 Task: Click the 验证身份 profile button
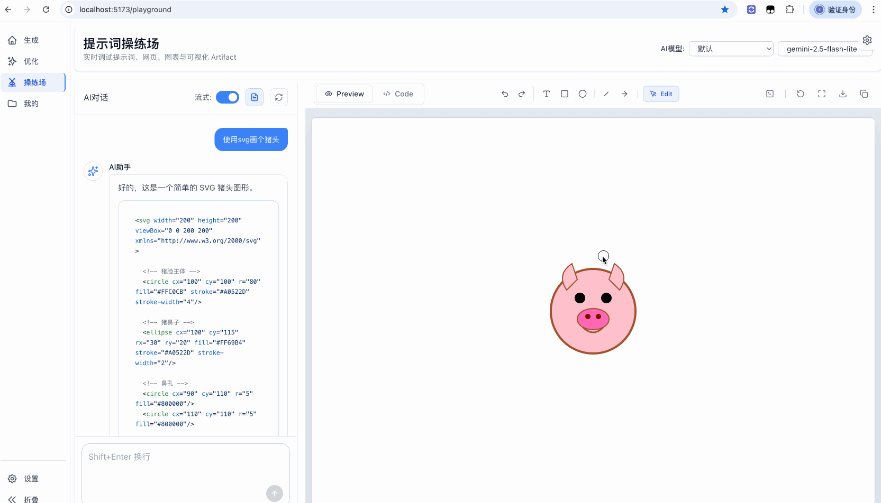click(835, 10)
